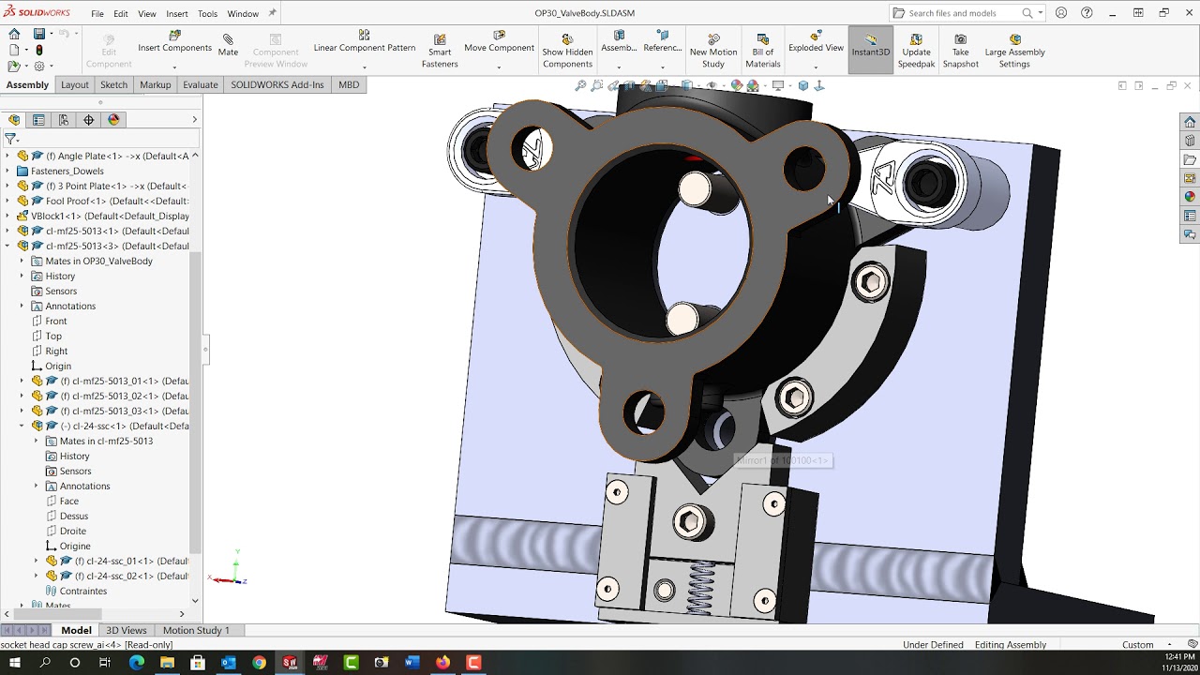Open the PropertyManager tab icon
This screenshot has height=675, width=1200.
pyautogui.click(x=38, y=120)
